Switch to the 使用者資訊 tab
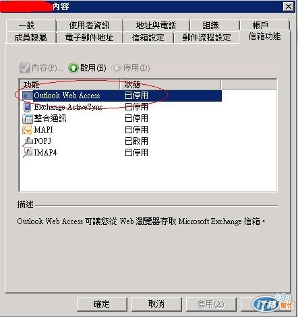Image resolution: width=298 pixels, height=317 pixels. [90, 25]
